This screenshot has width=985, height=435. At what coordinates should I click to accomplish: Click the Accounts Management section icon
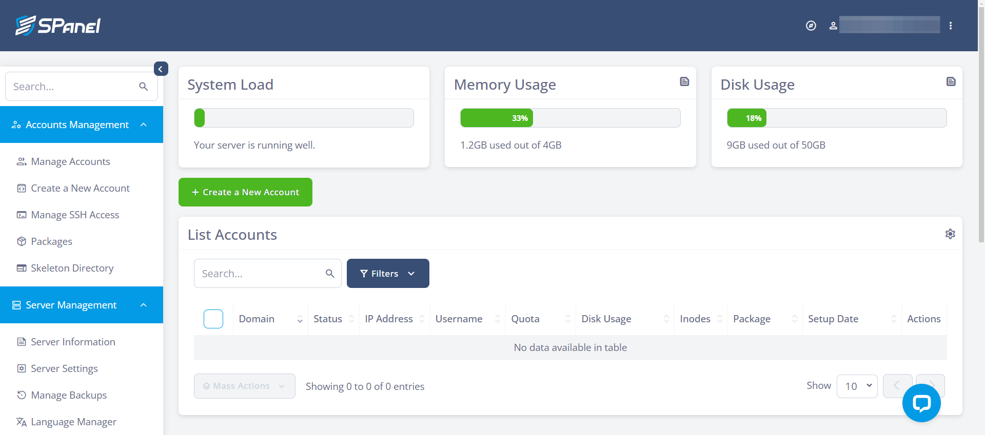(x=16, y=125)
